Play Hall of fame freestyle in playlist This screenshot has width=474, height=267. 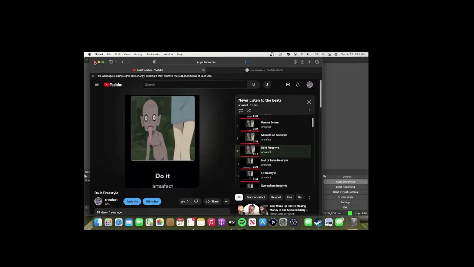tap(274, 163)
